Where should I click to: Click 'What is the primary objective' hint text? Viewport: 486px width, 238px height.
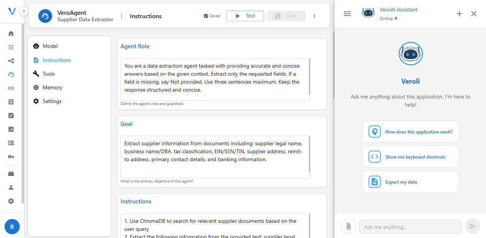coord(157,181)
